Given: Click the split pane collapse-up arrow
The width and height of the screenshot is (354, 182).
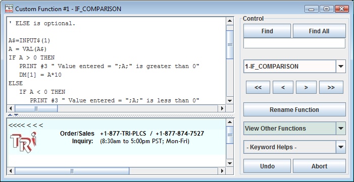Looking at the screenshot, I should point(10,115).
